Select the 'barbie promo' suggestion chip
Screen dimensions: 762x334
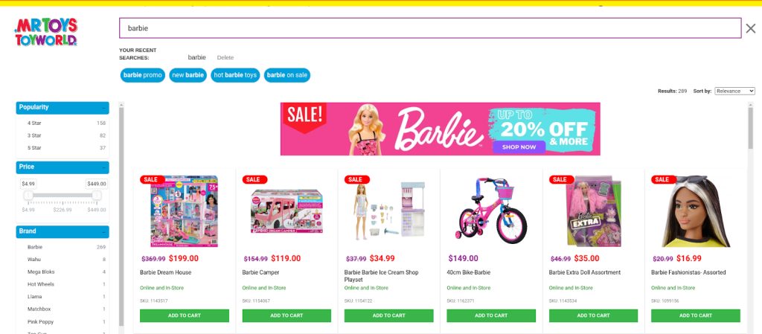(x=142, y=75)
